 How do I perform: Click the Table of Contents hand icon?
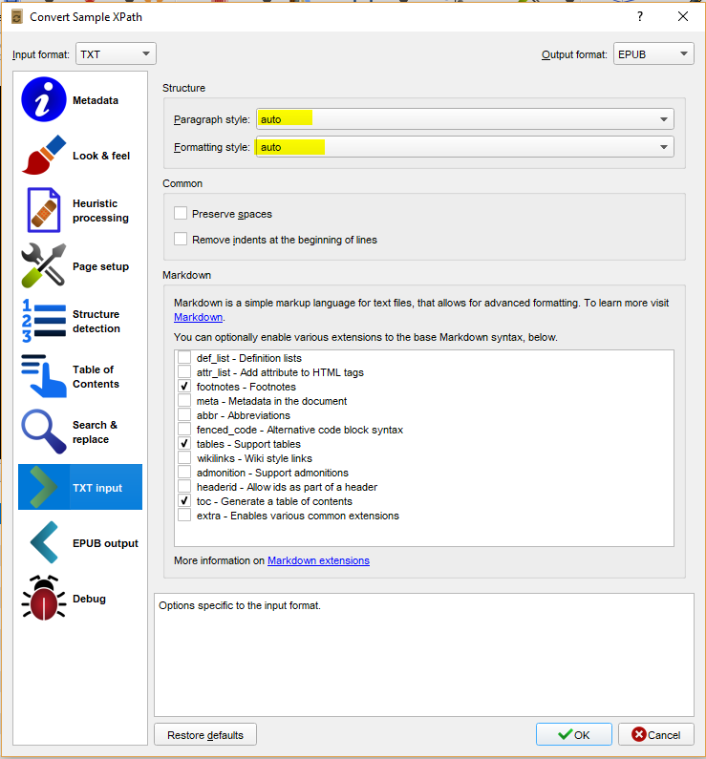coord(44,376)
